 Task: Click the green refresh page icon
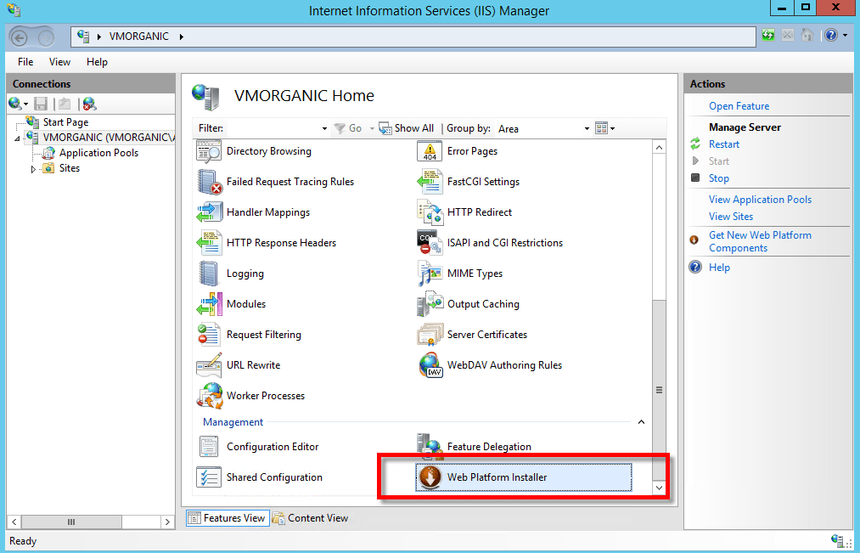pos(768,36)
